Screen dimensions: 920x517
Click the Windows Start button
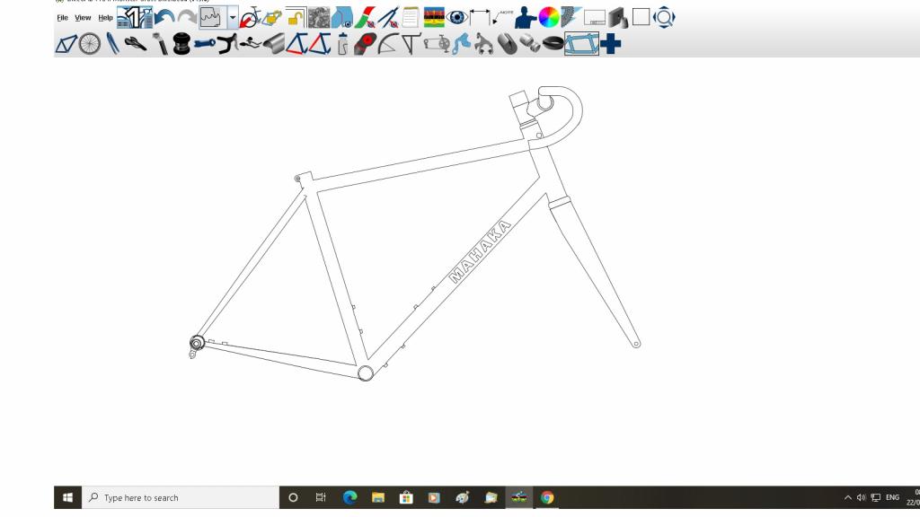click(67, 497)
